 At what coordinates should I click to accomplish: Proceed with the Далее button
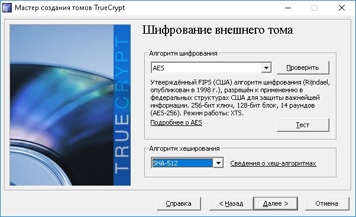(276, 203)
